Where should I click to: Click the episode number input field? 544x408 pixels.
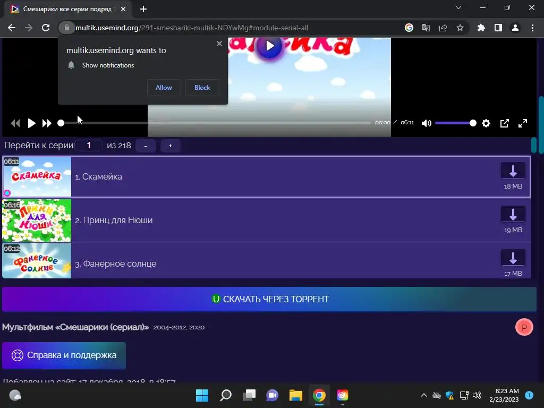89,146
